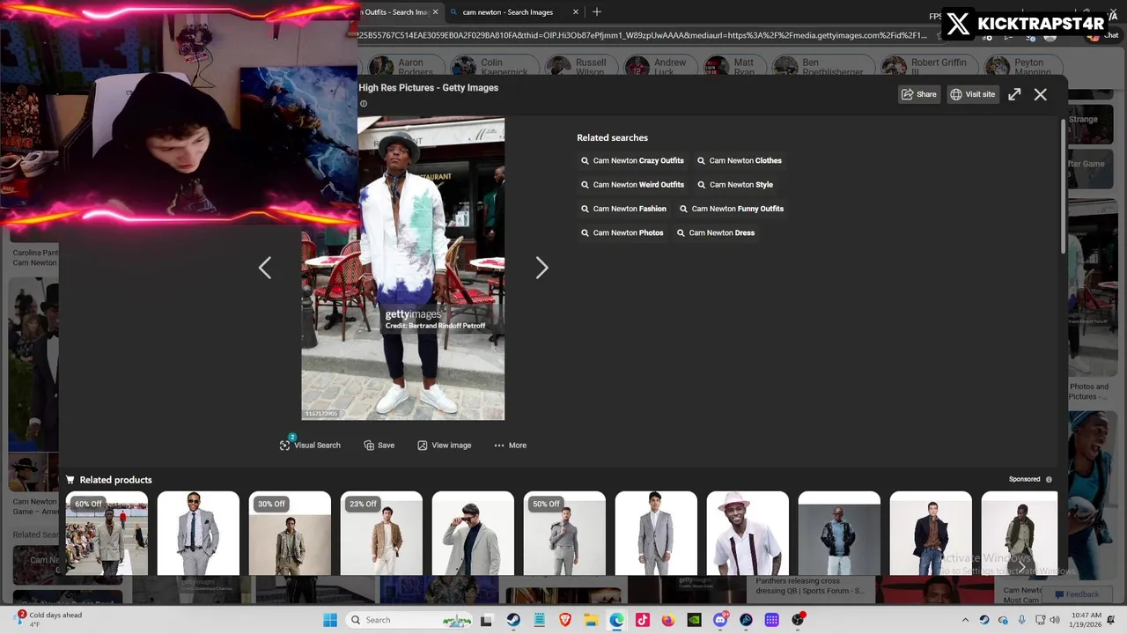Search Cam Newton Photos

tap(622, 232)
